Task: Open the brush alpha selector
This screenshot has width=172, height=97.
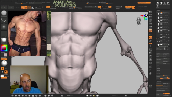Action: point(4,27)
